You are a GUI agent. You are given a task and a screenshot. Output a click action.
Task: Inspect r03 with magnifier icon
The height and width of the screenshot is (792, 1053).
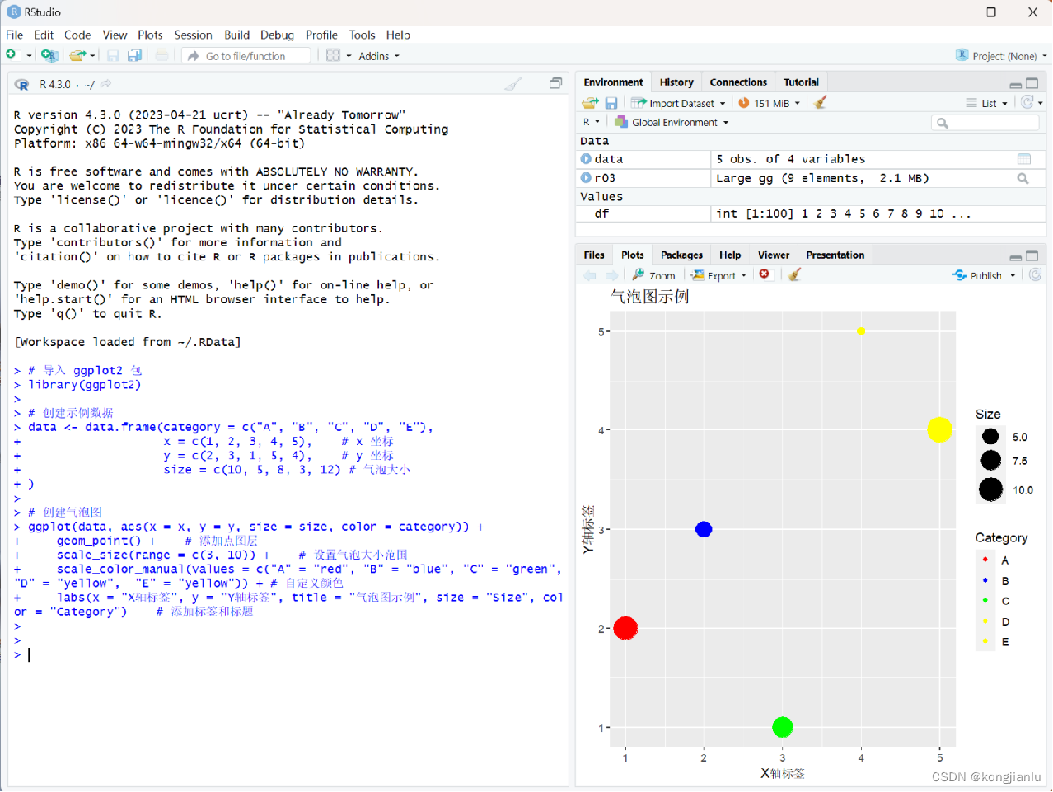pyautogui.click(x=1023, y=178)
